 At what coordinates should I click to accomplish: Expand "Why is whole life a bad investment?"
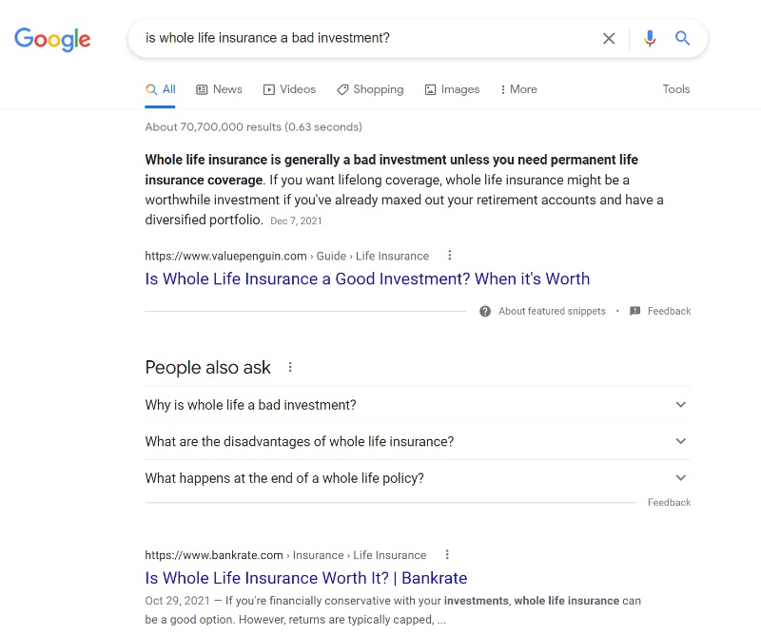point(680,405)
